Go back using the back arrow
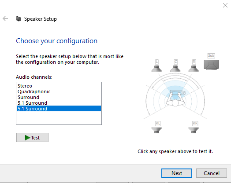This screenshot has height=183, width=231. (5, 18)
